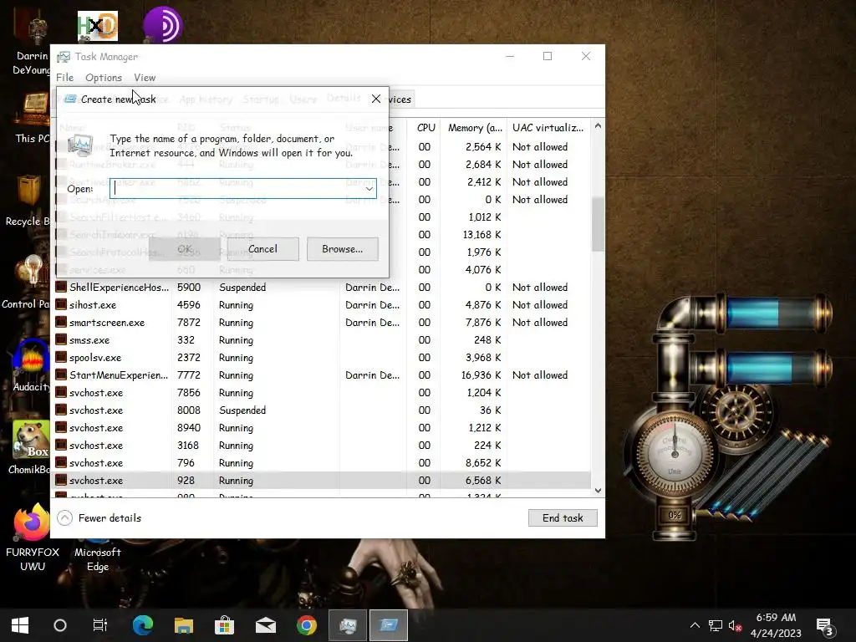Click the muted volume tray icon
The image size is (856, 642).
point(736,625)
